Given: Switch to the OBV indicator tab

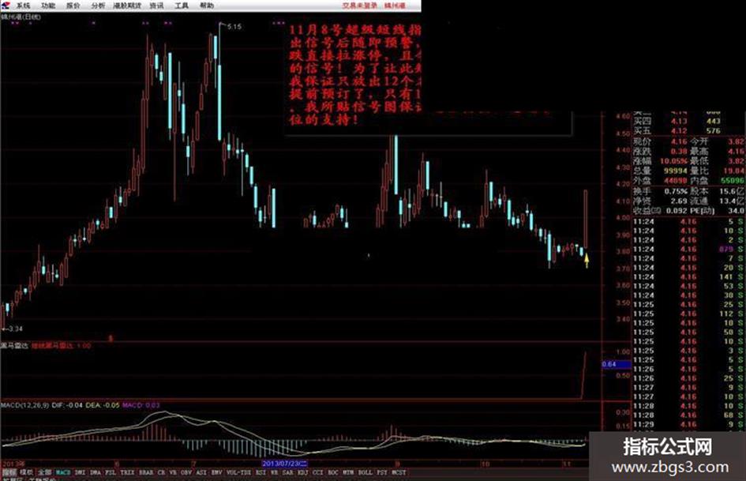Looking at the screenshot, I should pos(186,472).
